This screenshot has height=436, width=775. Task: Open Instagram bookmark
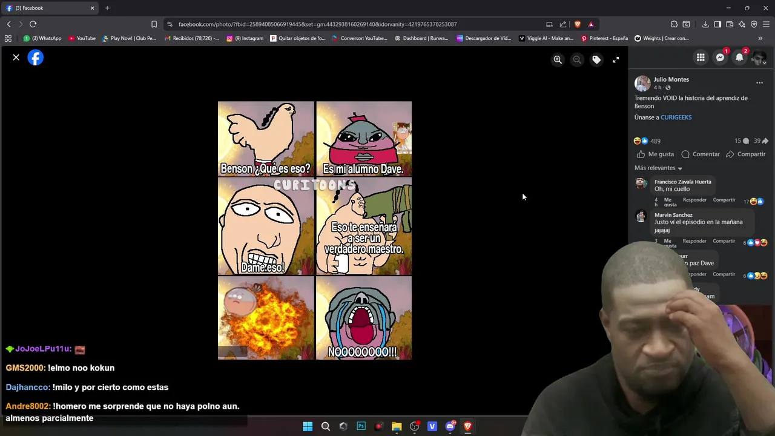pyautogui.click(x=245, y=38)
